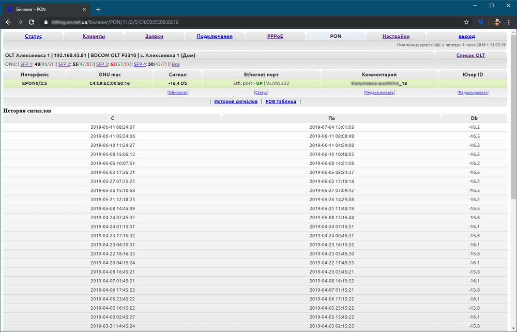Bookmark this page with the star icon
Viewport: 517px width, 332px height.
tap(466, 22)
